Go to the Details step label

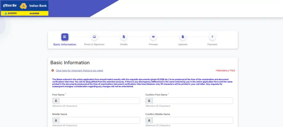tap(124, 45)
